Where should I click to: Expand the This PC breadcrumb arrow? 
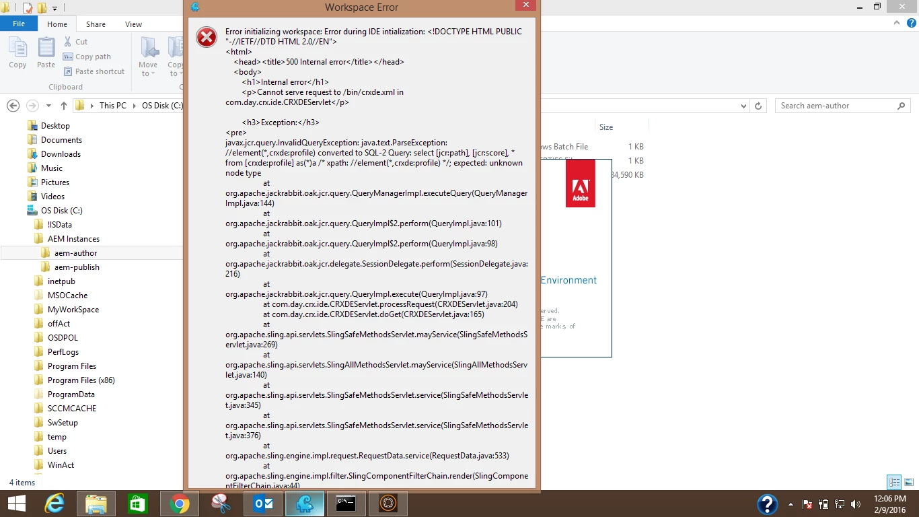pos(134,106)
